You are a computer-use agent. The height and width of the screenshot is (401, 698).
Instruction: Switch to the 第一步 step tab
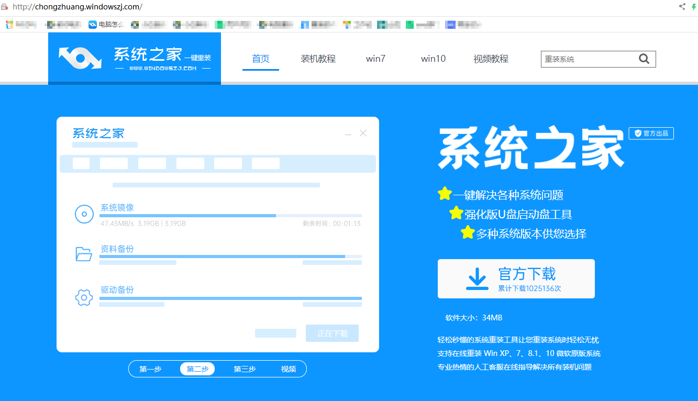(x=151, y=369)
